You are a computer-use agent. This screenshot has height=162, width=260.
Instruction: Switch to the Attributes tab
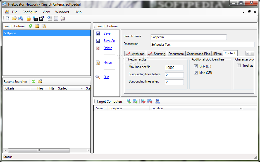click(135, 54)
